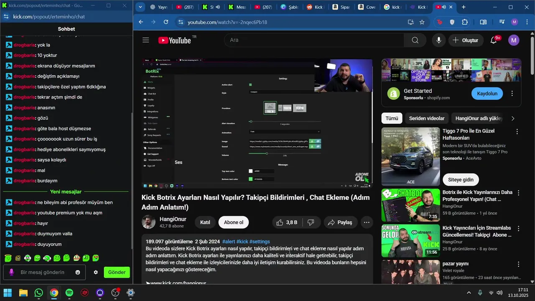Open the HangiOnur channel avatar
The image size is (535, 301).
tap(148, 222)
